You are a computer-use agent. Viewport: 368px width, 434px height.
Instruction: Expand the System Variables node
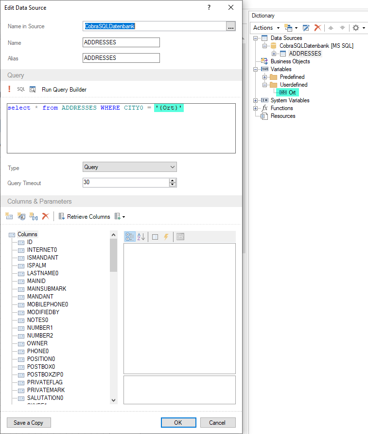[256, 100]
